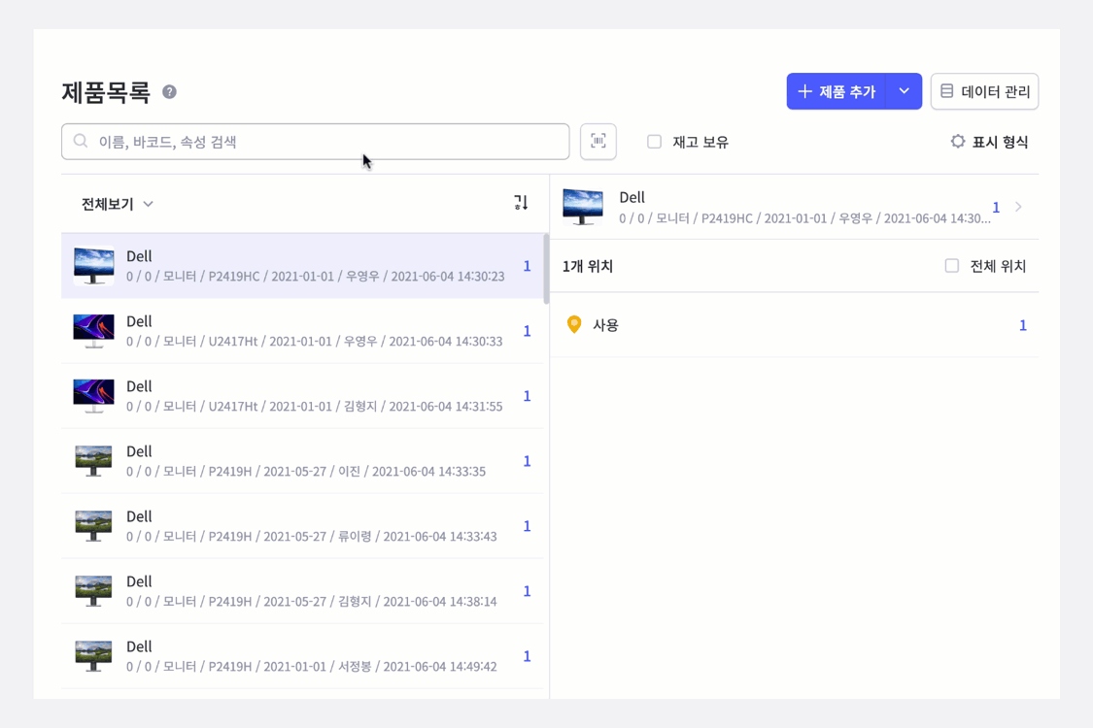Select Dell U2417Ht 우영우 row
This screenshot has height=728, width=1093.
[x=302, y=331]
